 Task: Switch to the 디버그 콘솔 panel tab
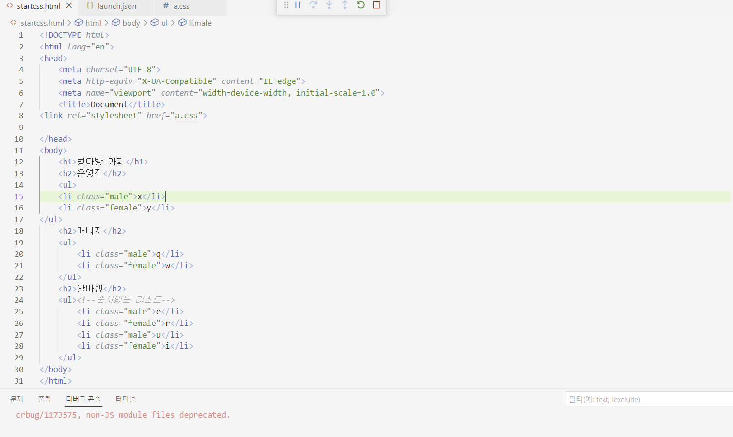(83, 399)
